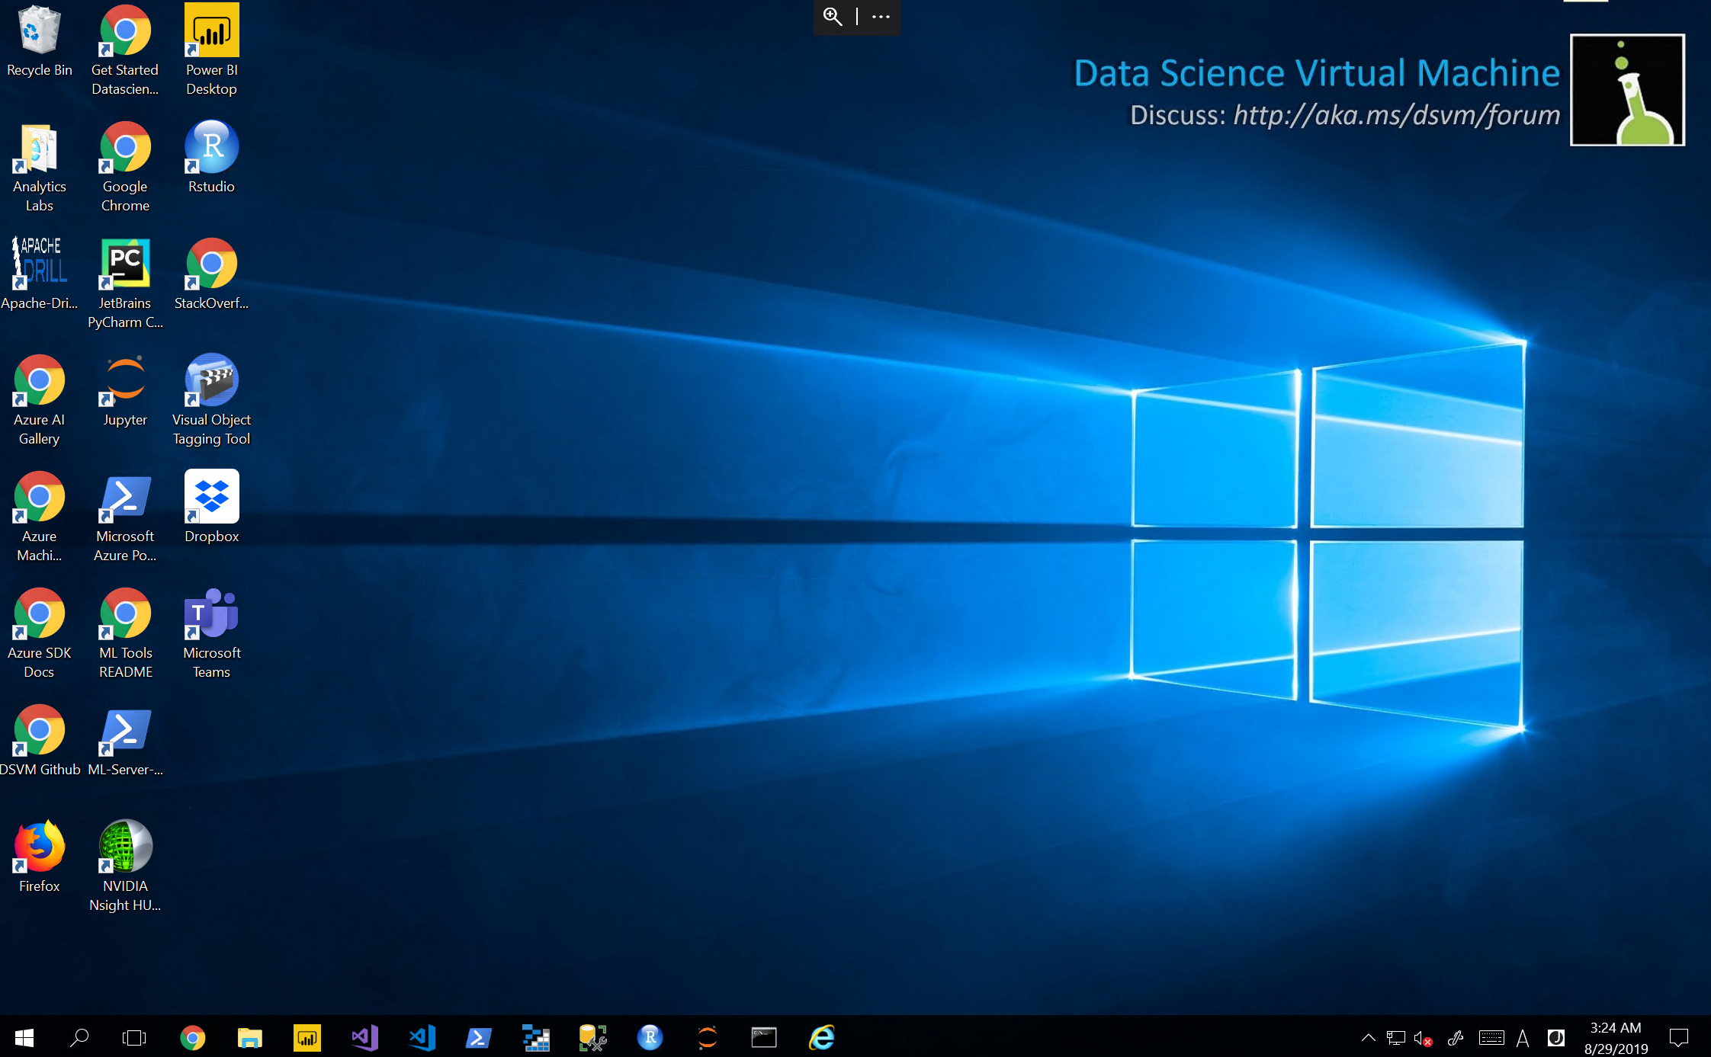Image resolution: width=1711 pixels, height=1057 pixels.
Task: Open Visual Object Tagging Tool icon
Action: pyautogui.click(x=211, y=380)
